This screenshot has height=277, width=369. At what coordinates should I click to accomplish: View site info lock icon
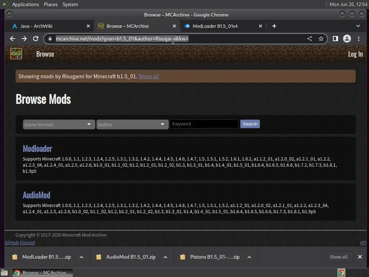pyautogui.click(x=50, y=39)
